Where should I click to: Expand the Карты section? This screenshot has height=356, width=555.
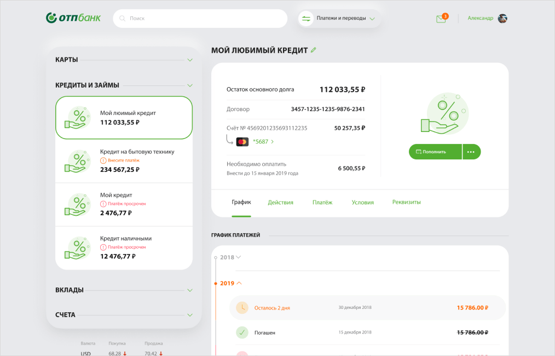click(x=190, y=60)
